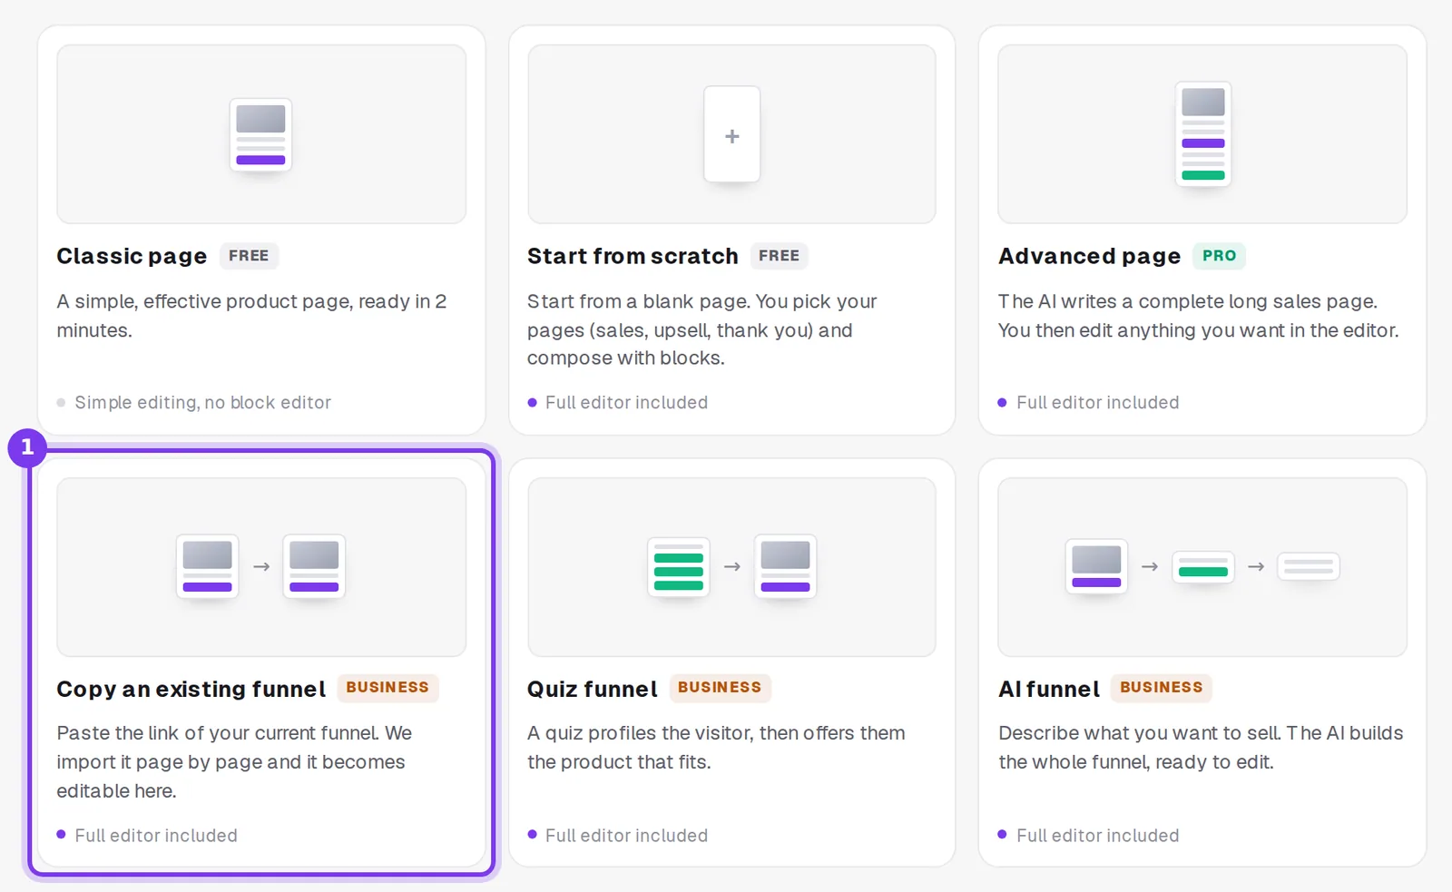The height and width of the screenshot is (892, 1452).
Task: Click the plus icon in Start from scratch
Action: (x=732, y=134)
